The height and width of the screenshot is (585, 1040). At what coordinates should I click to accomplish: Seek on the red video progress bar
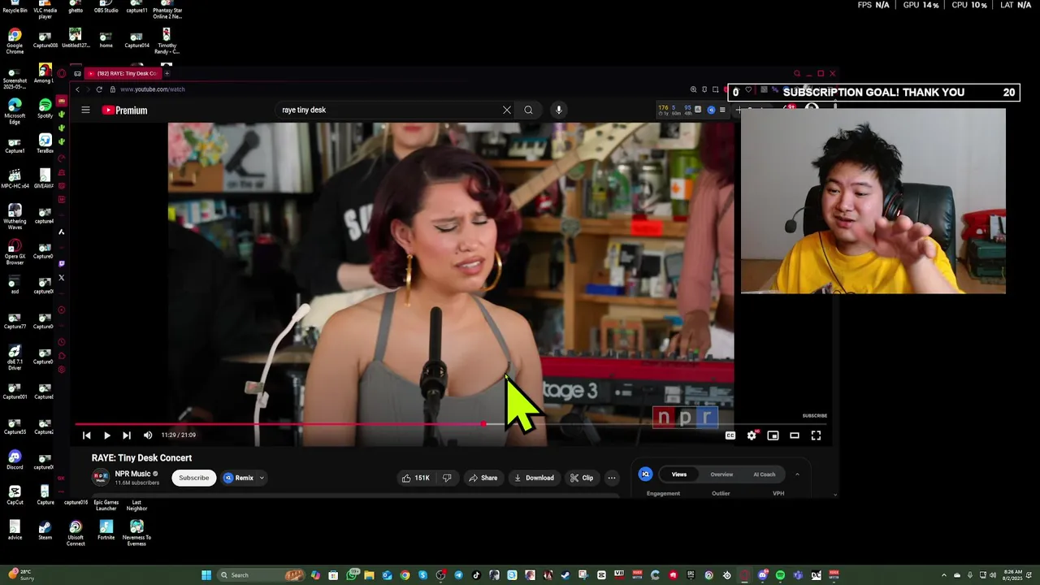(451, 424)
